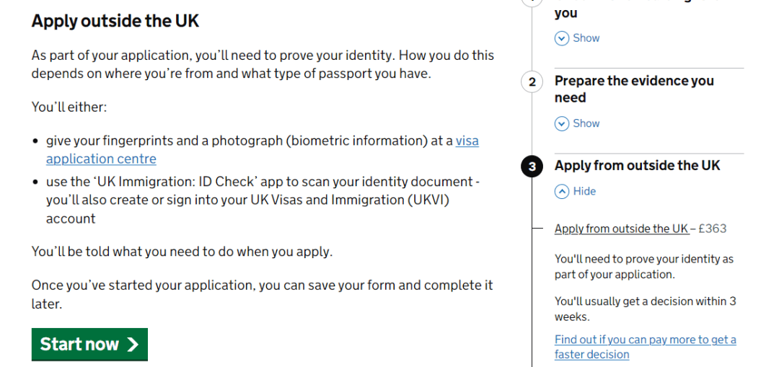
Task: Select the Apply from outside the UK step heading
Action: coord(637,165)
